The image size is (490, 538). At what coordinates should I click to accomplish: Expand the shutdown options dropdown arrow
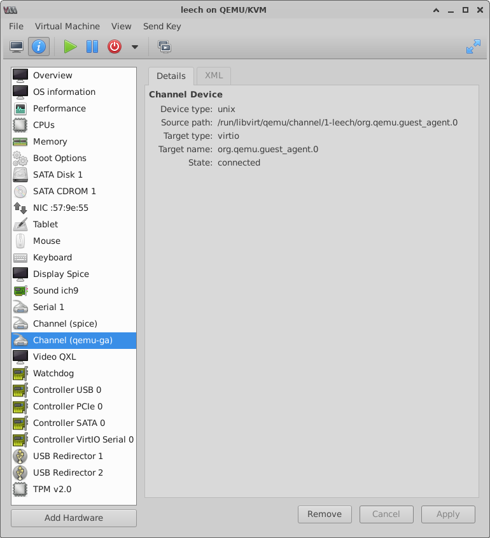134,46
